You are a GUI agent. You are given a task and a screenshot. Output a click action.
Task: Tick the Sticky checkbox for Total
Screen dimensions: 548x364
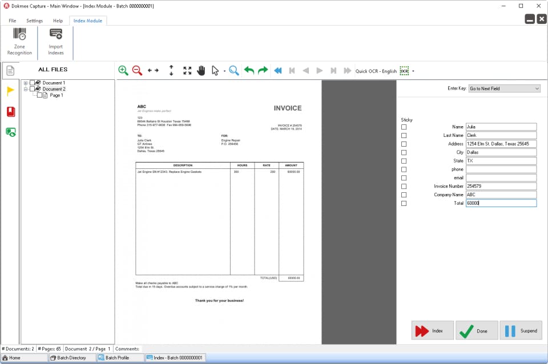coord(404,203)
